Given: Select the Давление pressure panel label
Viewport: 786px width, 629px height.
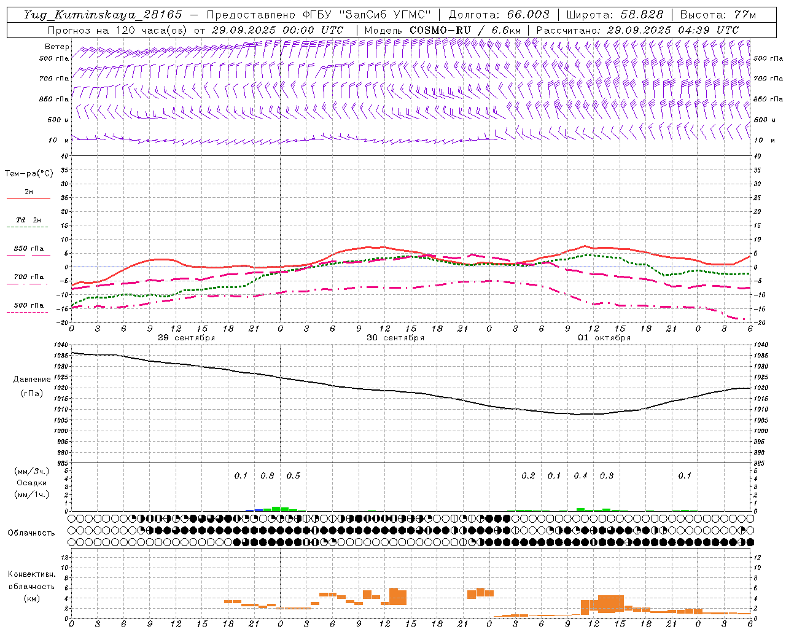Looking at the screenshot, I should click(x=32, y=380).
